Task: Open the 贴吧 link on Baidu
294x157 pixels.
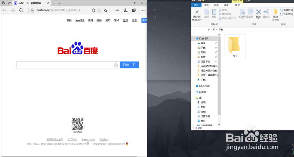Action: [108, 20]
